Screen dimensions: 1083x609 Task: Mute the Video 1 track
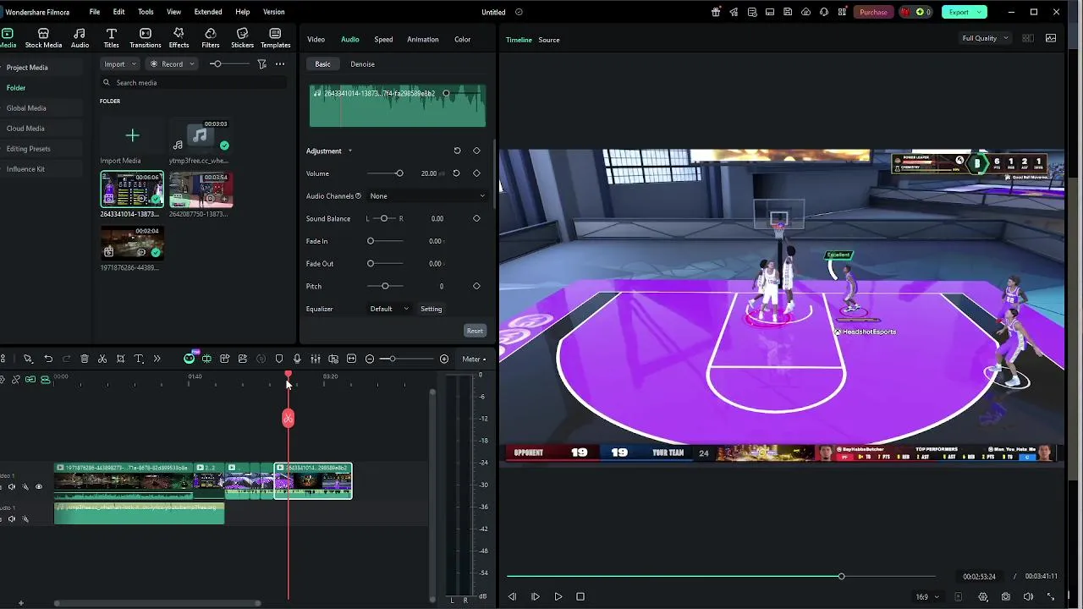click(x=11, y=487)
